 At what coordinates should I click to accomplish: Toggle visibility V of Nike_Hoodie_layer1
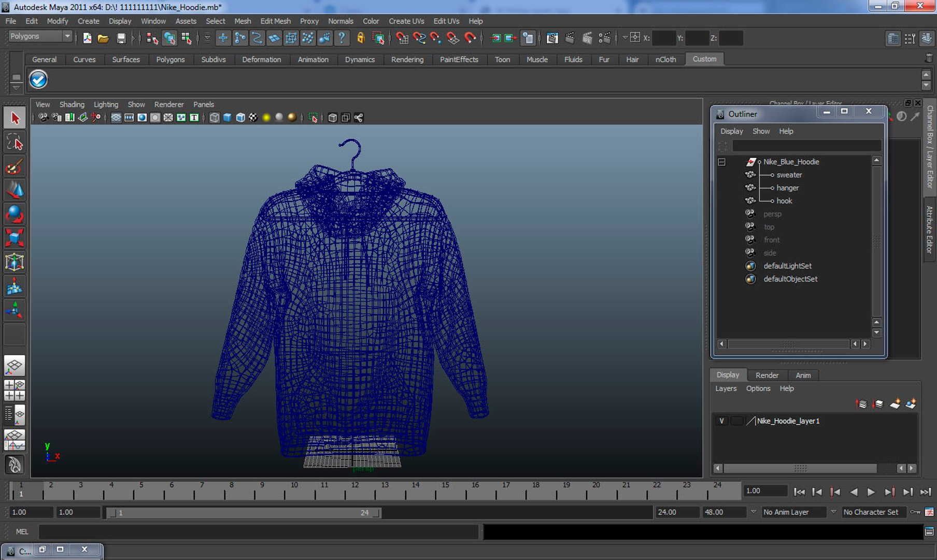pos(721,421)
